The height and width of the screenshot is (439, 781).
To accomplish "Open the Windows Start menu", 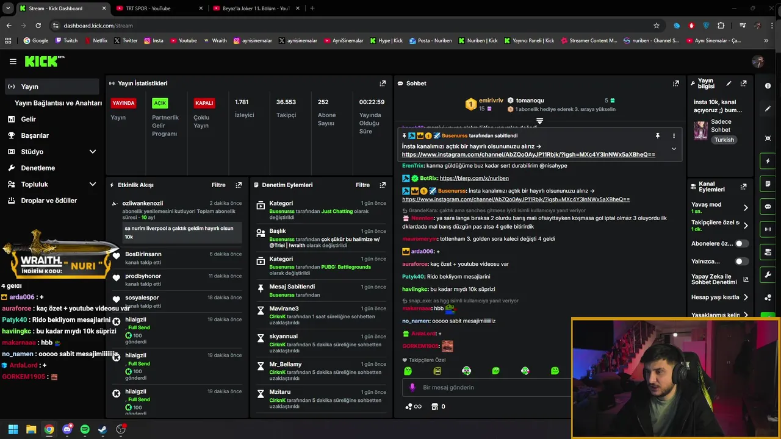I will point(13,429).
